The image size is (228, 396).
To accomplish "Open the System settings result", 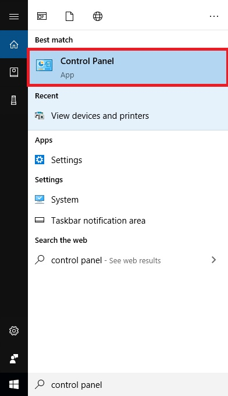I will pyautogui.click(x=128, y=200).
